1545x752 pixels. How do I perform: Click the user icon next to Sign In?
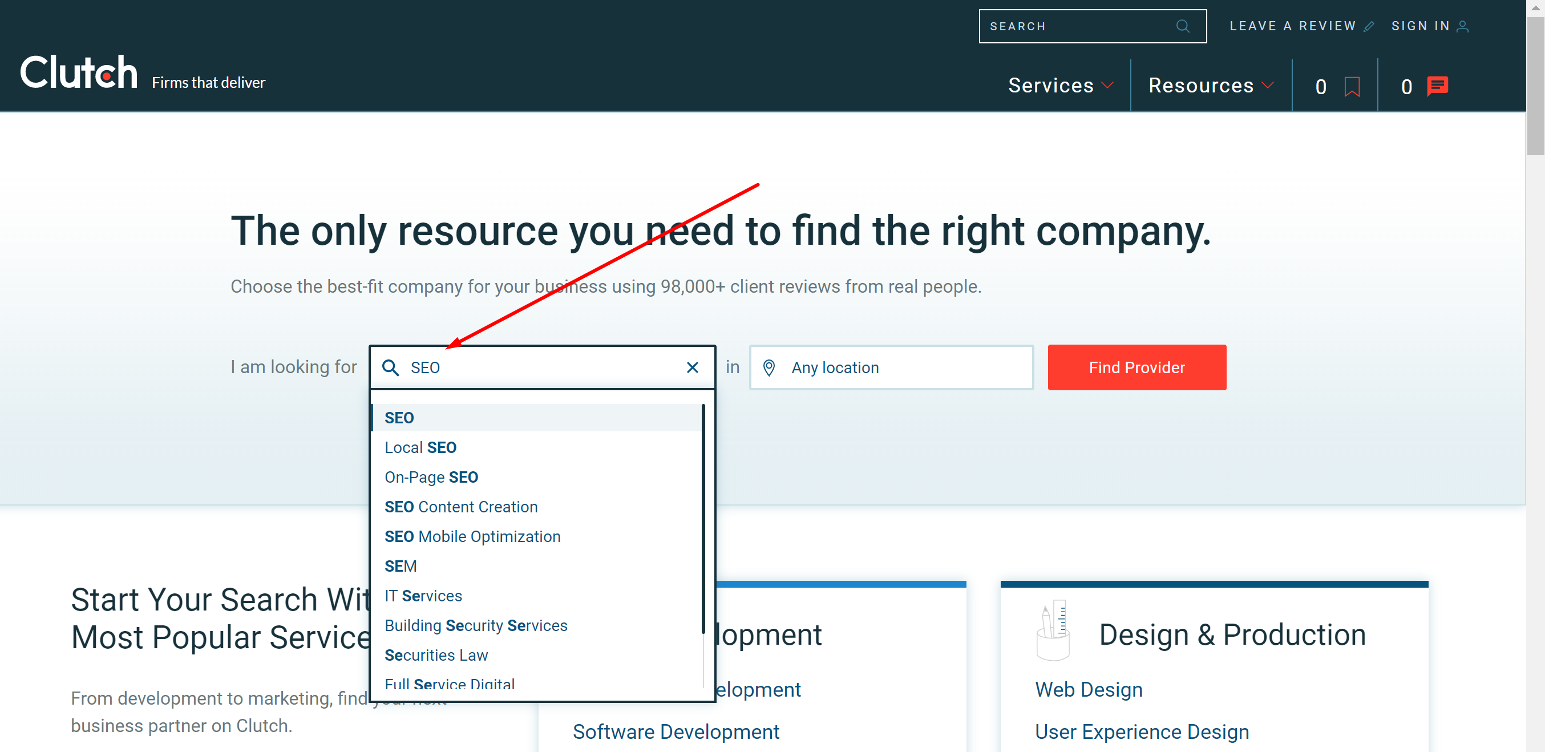click(1462, 26)
